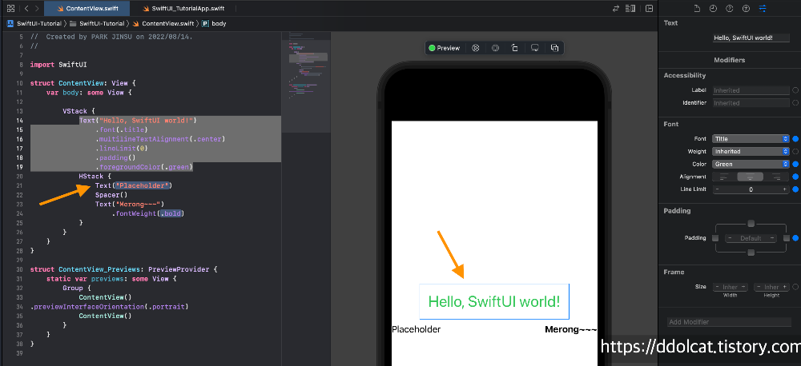Click the duplicate preview icon

pyautogui.click(x=554, y=48)
